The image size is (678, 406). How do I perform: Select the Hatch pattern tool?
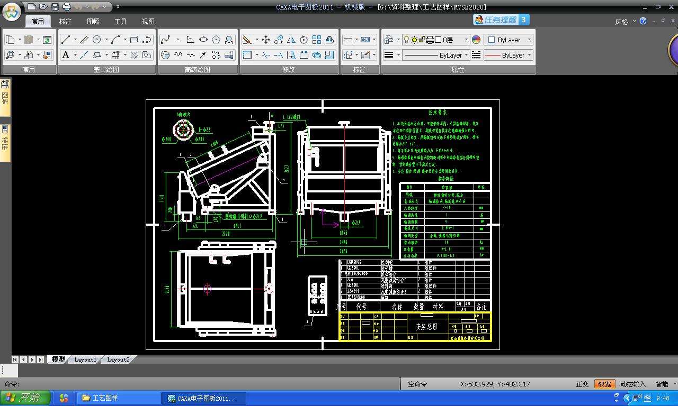(134, 55)
